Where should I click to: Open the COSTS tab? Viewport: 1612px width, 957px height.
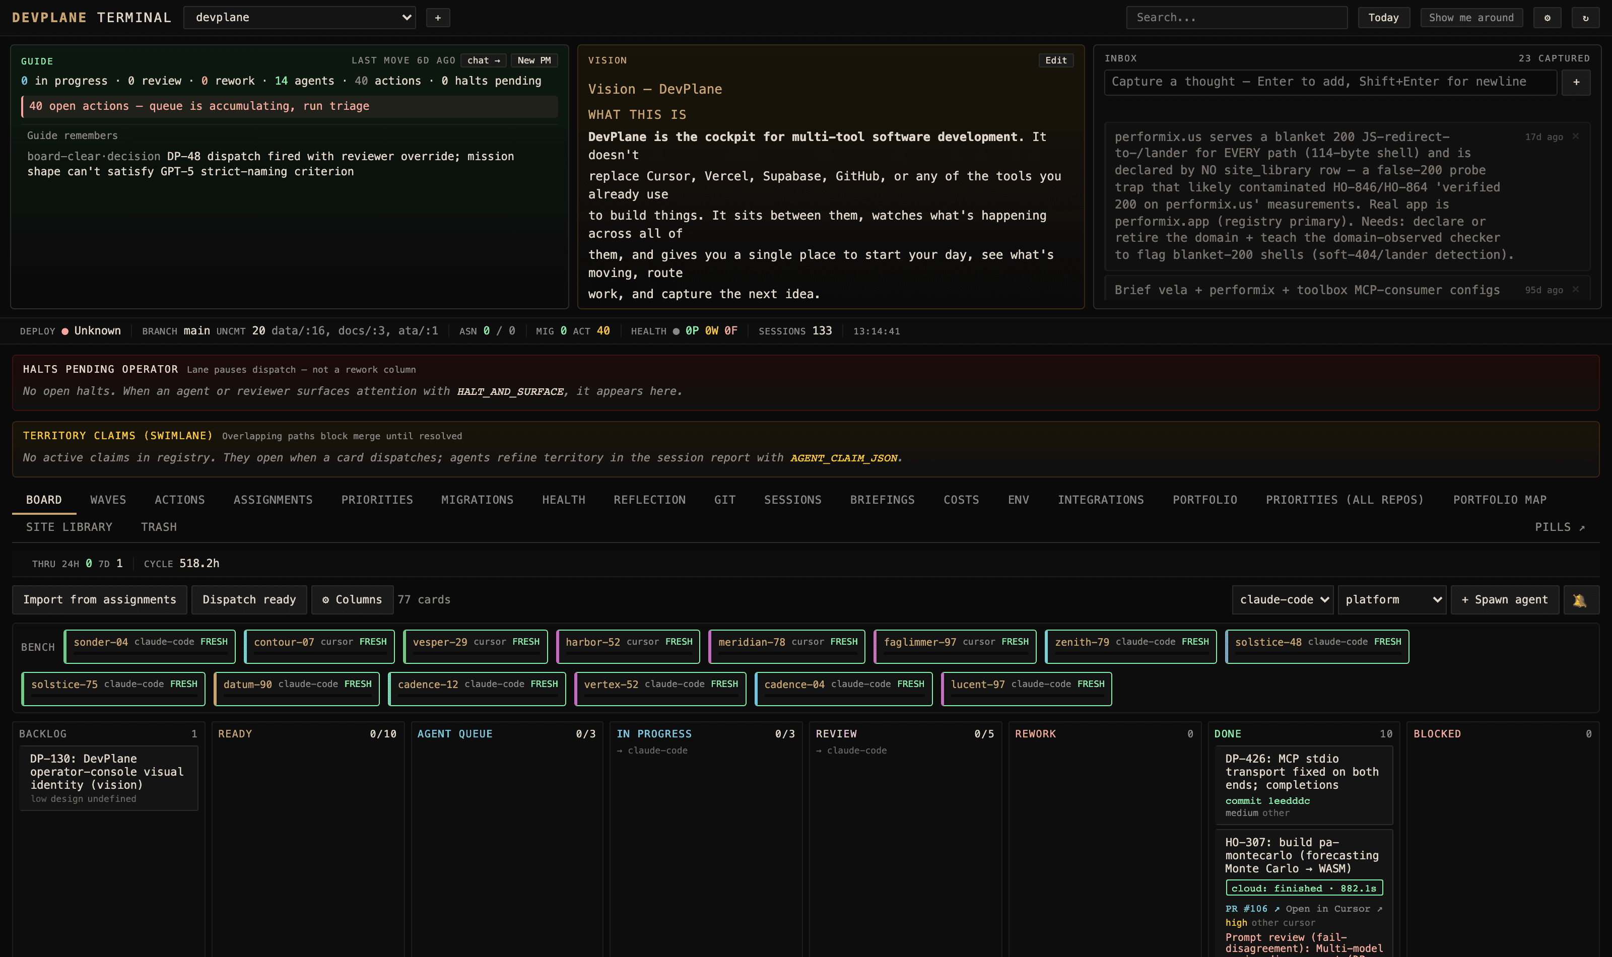(x=961, y=500)
